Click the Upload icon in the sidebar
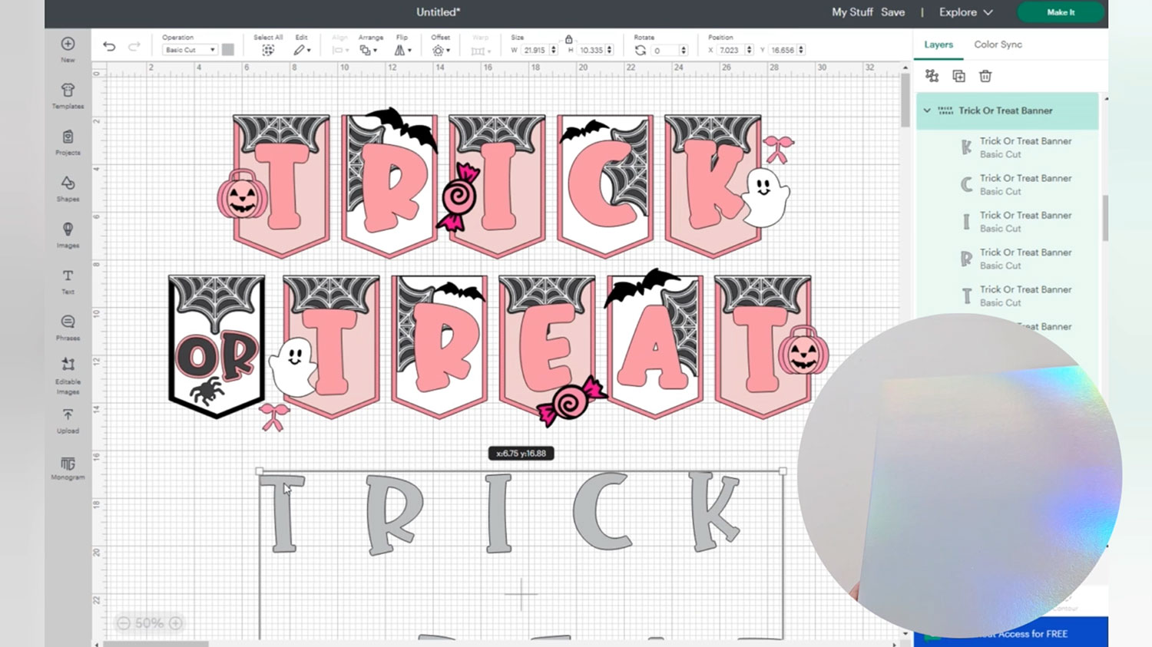This screenshot has height=647, width=1152. pos(68,419)
